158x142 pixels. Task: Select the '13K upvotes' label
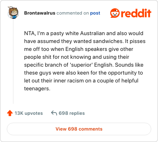(x=29, y=113)
